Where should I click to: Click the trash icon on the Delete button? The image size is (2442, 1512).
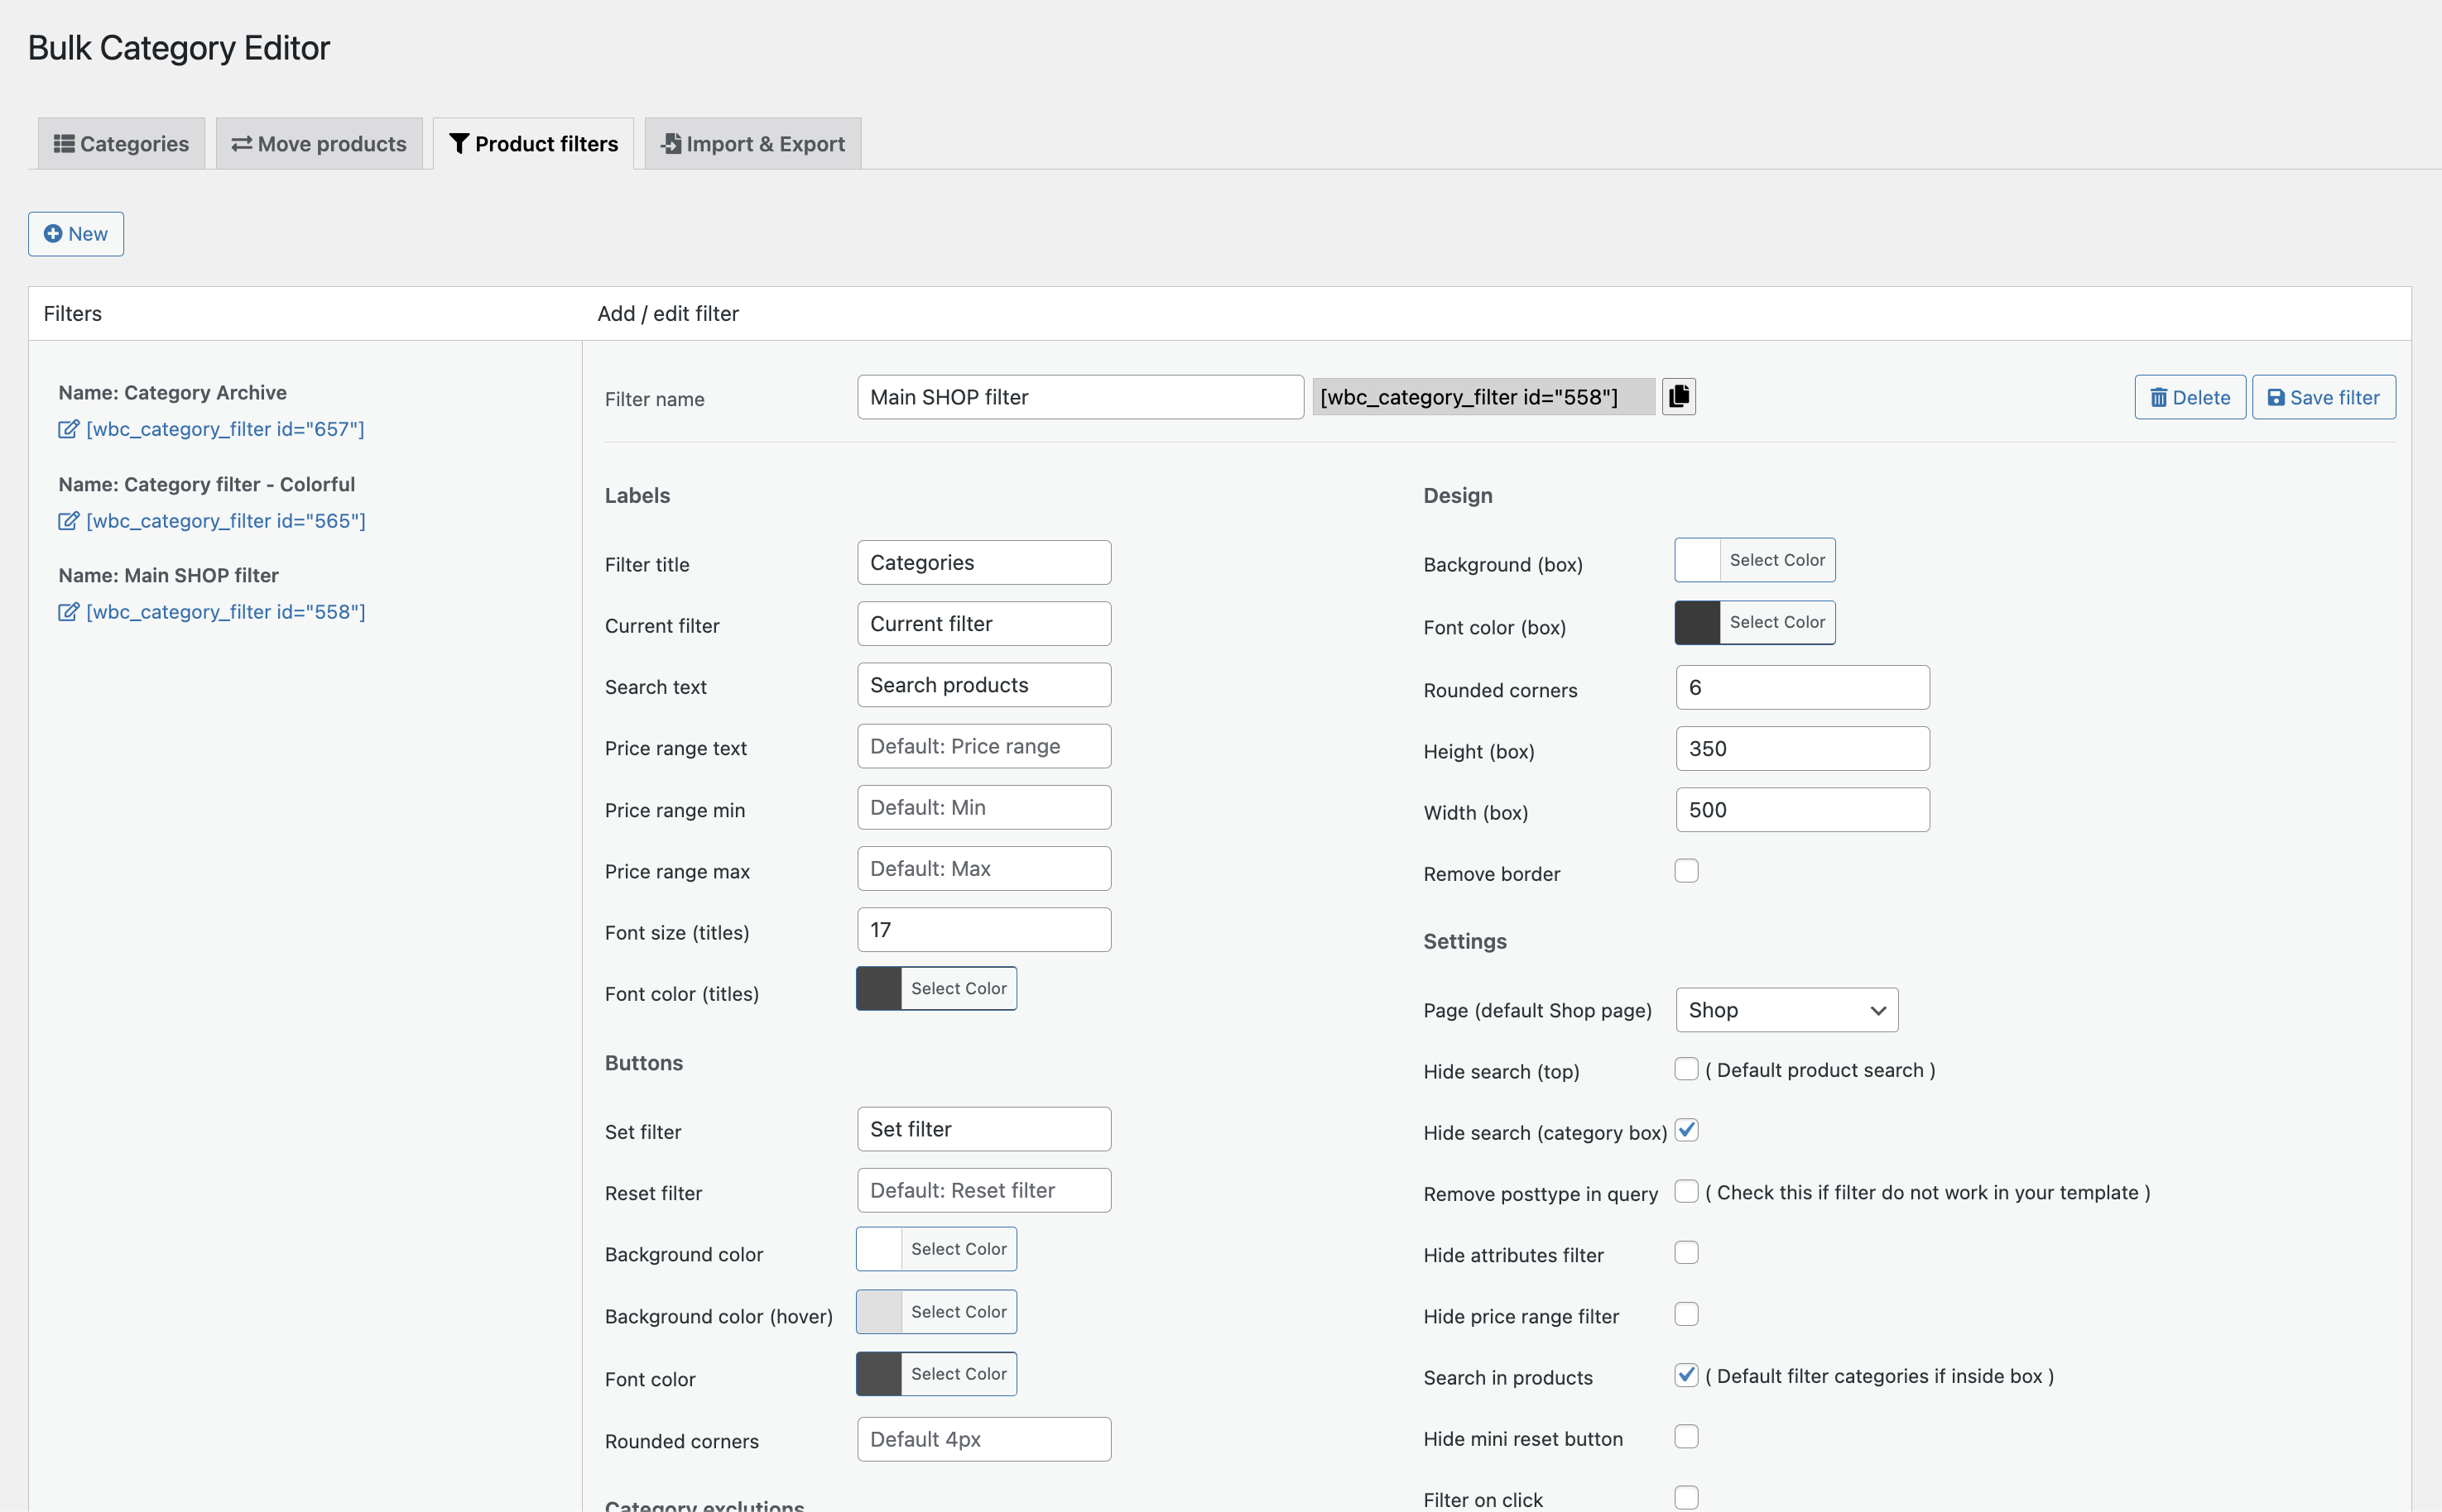[x=2159, y=397]
